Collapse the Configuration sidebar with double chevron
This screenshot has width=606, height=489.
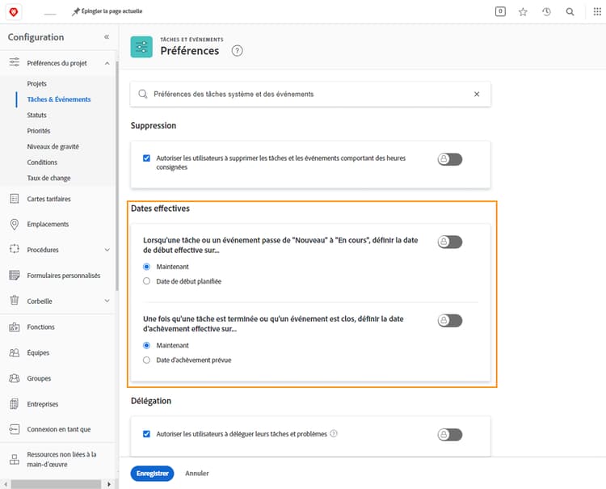[x=107, y=37]
